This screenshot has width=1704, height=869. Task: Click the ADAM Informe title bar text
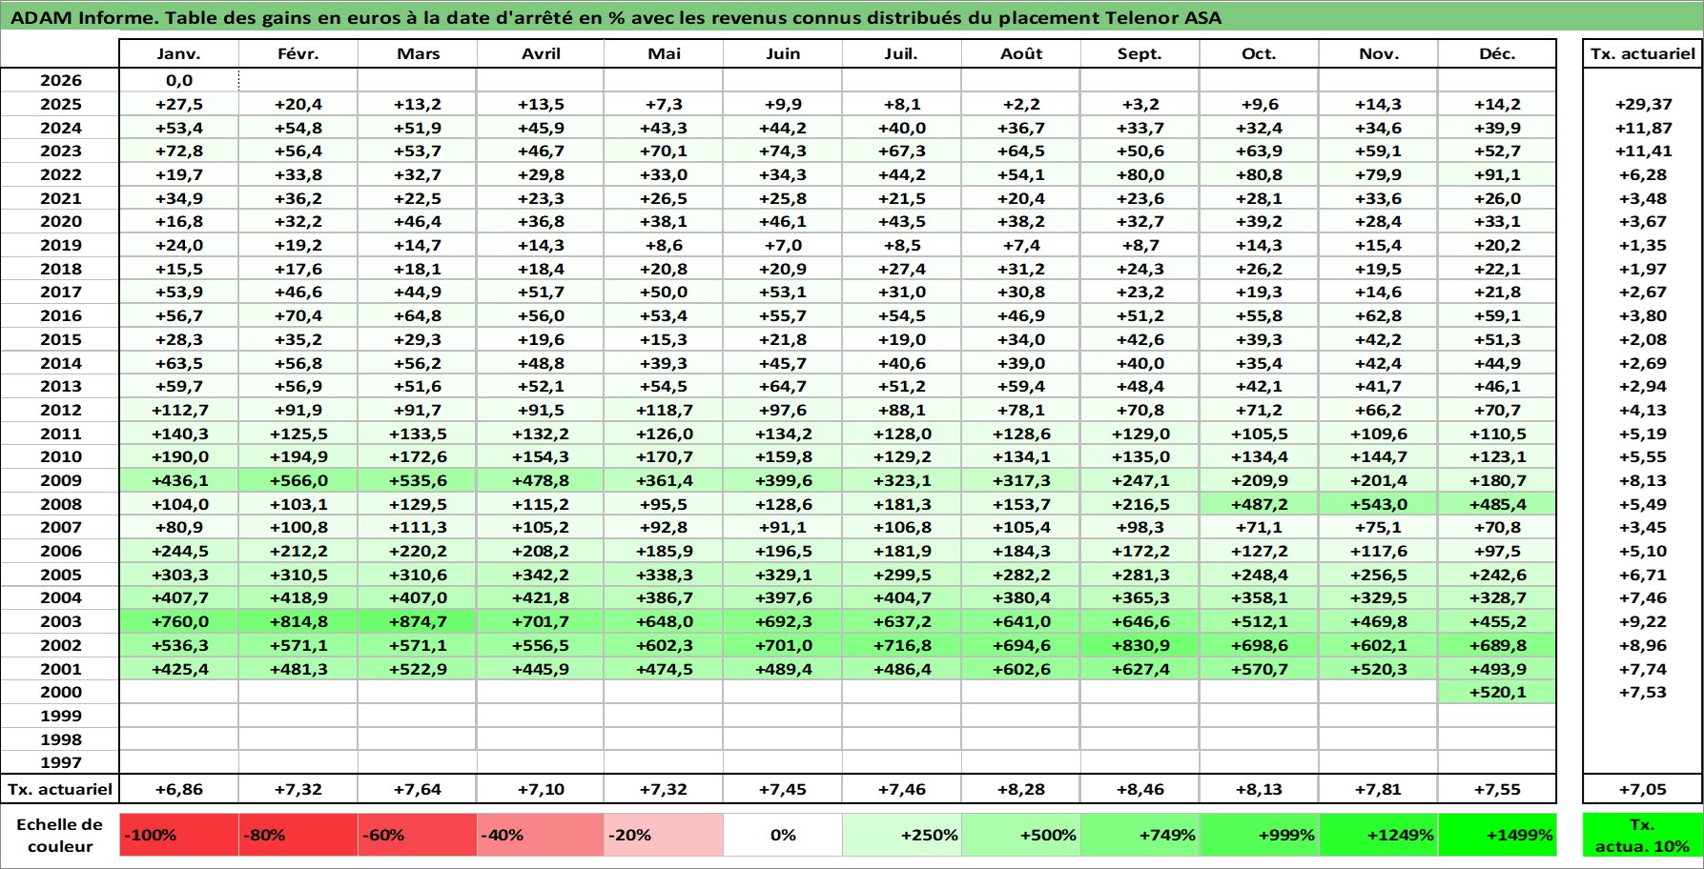point(616,17)
